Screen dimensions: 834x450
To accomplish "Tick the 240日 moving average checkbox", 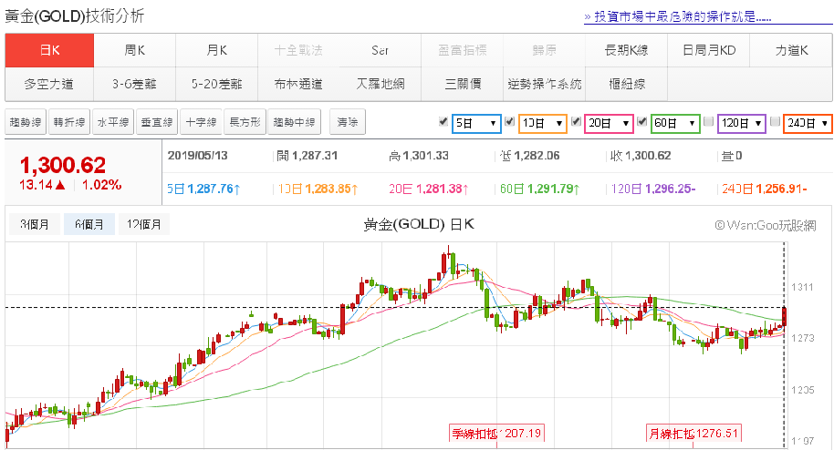I will [x=776, y=121].
